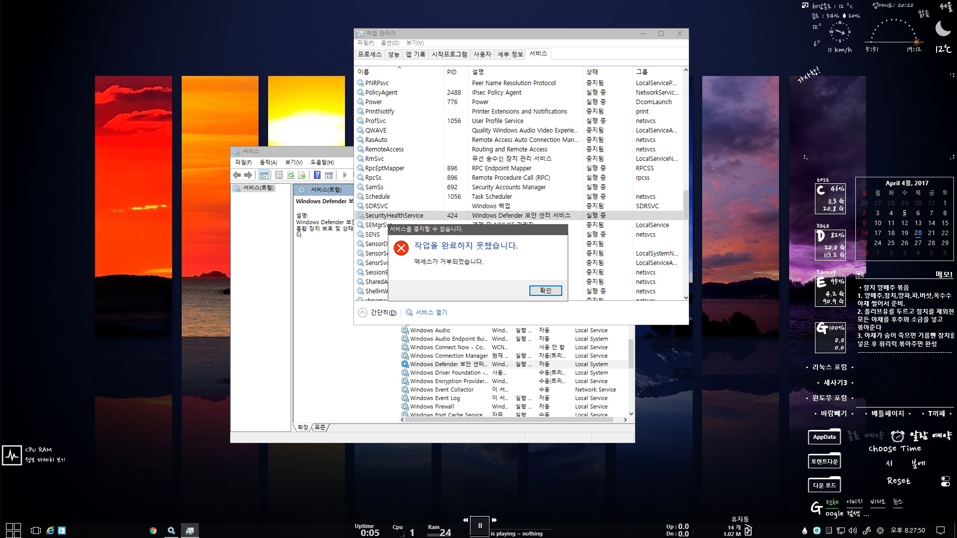The width and height of the screenshot is (957, 538).
Task: Go back in the Services window toolbar
Action: (x=237, y=175)
